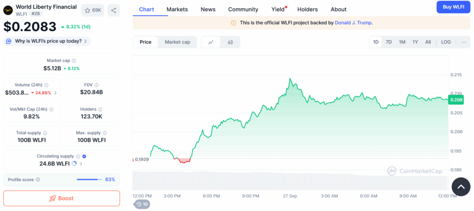
Task: Open the chart more options ellipsis
Action: (x=464, y=42)
